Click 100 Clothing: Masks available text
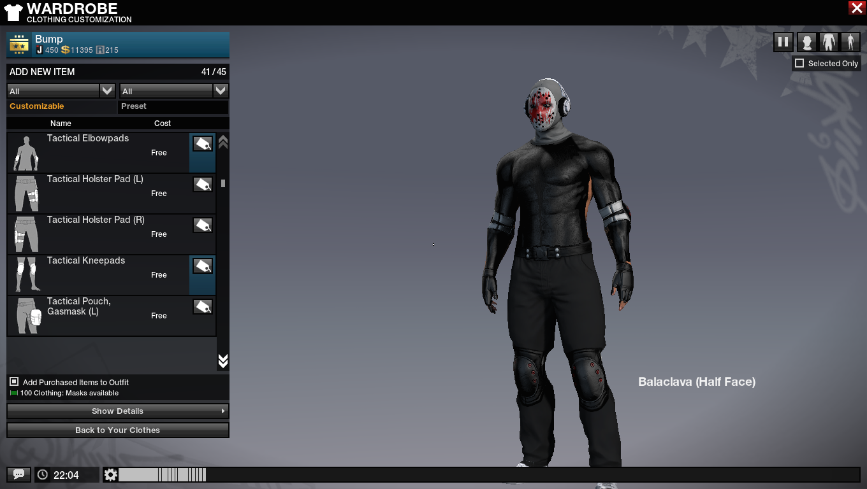Viewport: 867px width, 489px height. point(69,393)
